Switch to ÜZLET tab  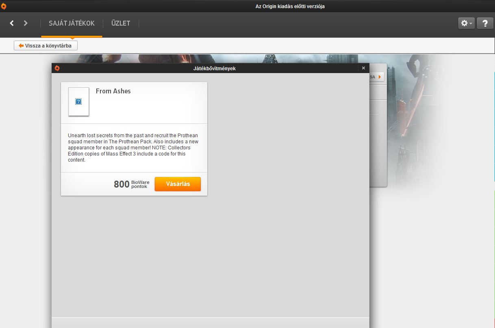tap(121, 24)
